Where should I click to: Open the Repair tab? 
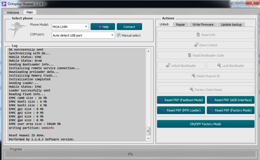coord(180,25)
